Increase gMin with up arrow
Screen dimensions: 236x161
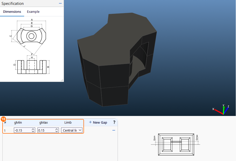tap(33, 129)
